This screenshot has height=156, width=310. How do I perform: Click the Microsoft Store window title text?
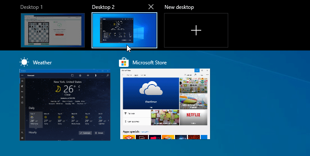[x=149, y=63]
